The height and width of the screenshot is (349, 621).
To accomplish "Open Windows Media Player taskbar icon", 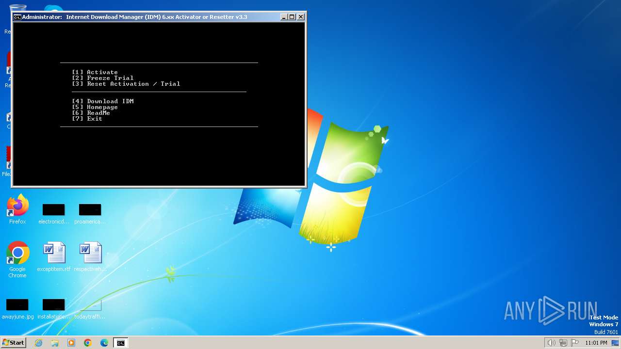I will (71, 343).
